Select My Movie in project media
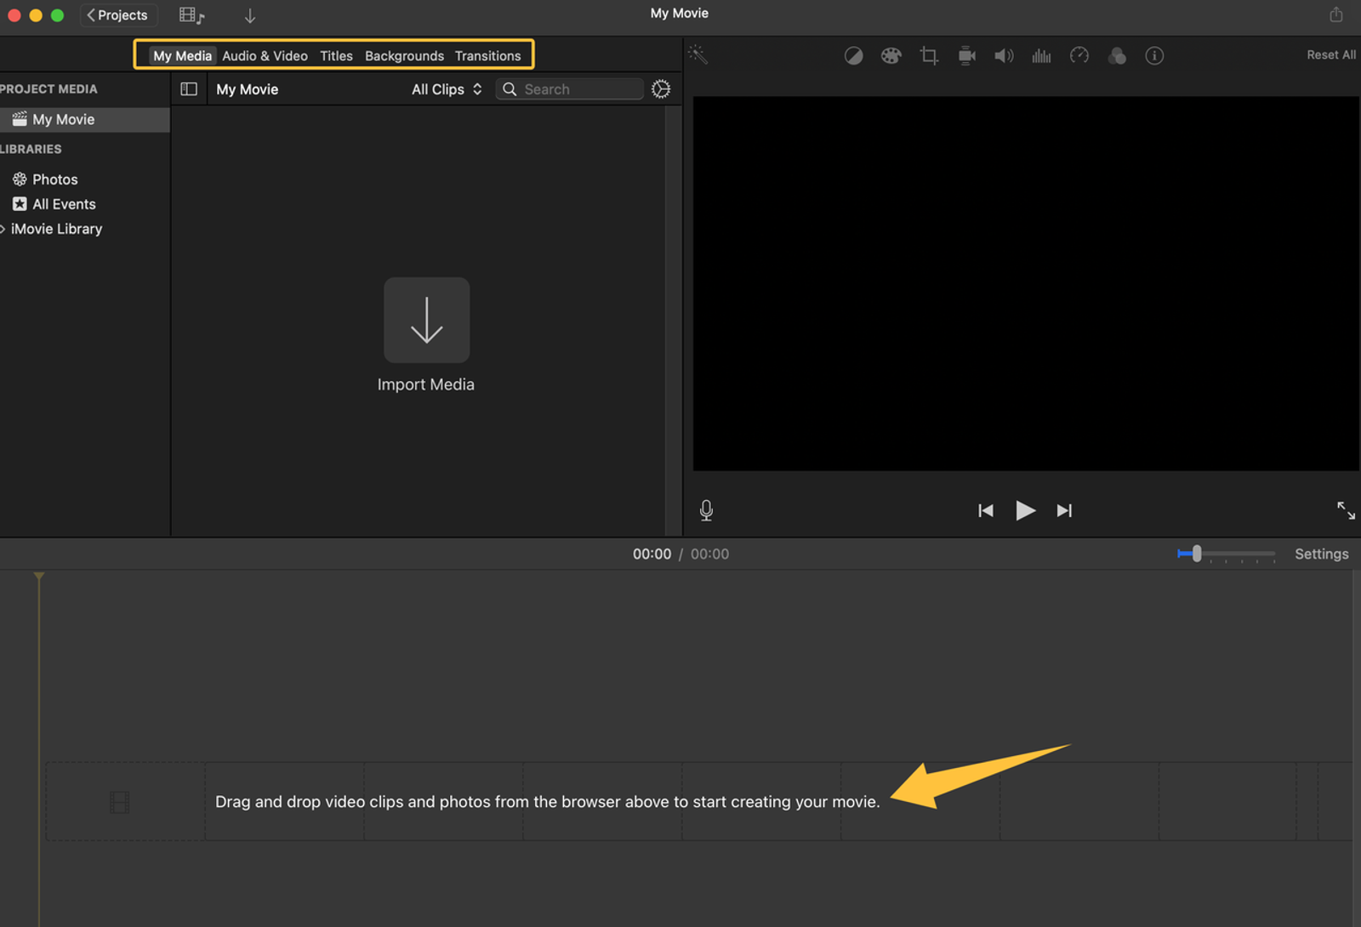Image resolution: width=1361 pixels, height=927 pixels. pos(84,120)
